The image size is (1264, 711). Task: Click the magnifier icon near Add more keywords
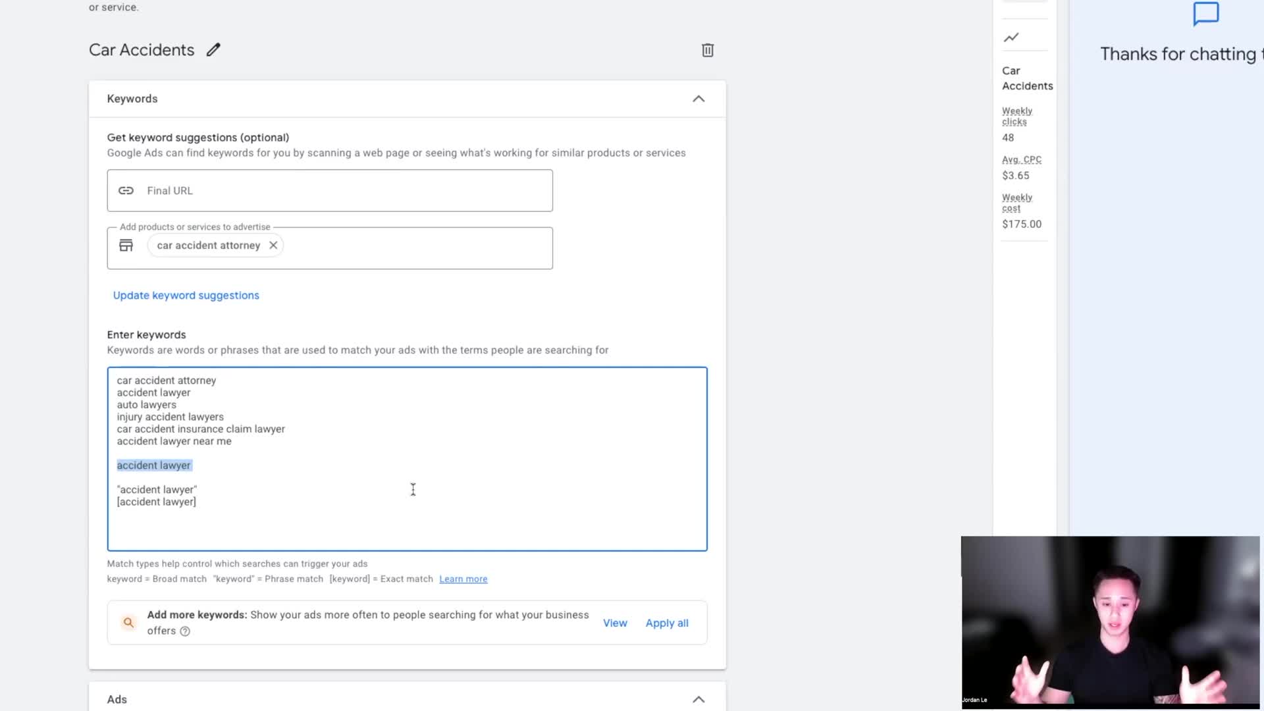coord(128,622)
